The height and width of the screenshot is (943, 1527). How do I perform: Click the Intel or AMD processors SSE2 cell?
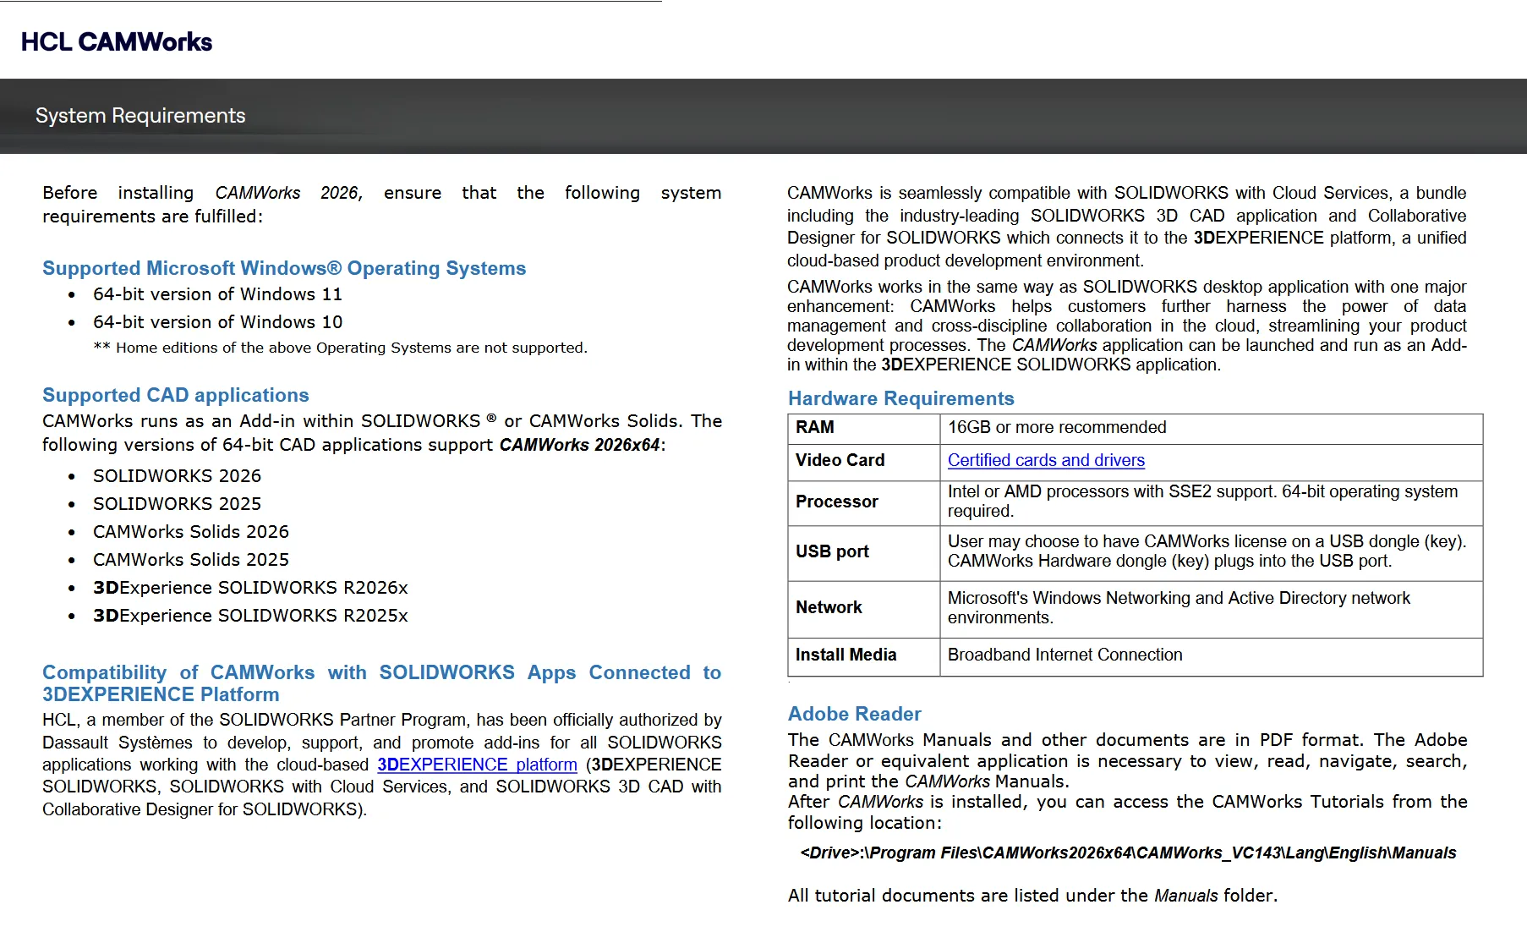[1212, 502]
